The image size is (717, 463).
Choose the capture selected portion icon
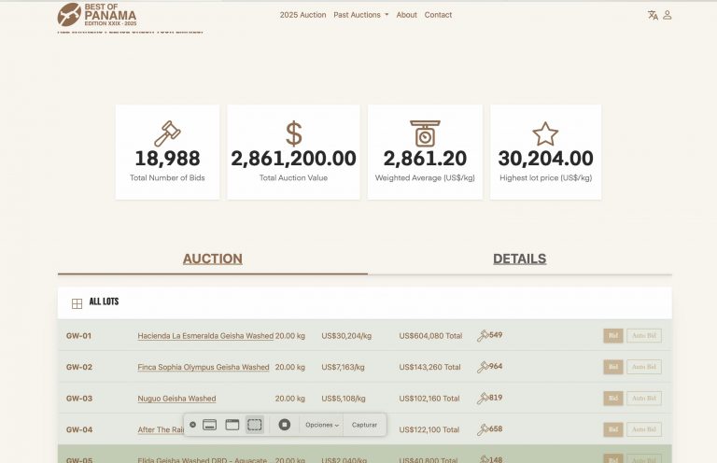coord(255,425)
